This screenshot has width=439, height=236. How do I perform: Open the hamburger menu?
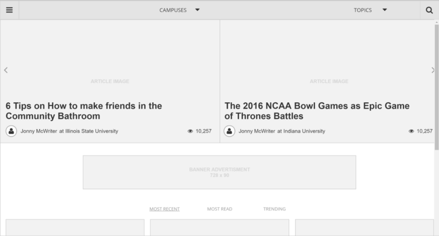pyautogui.click(x=9, y=10)
